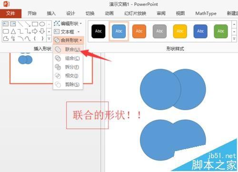Go to next row of the shape styles gallery
238x172 pixels.
[x=234, y=31]
